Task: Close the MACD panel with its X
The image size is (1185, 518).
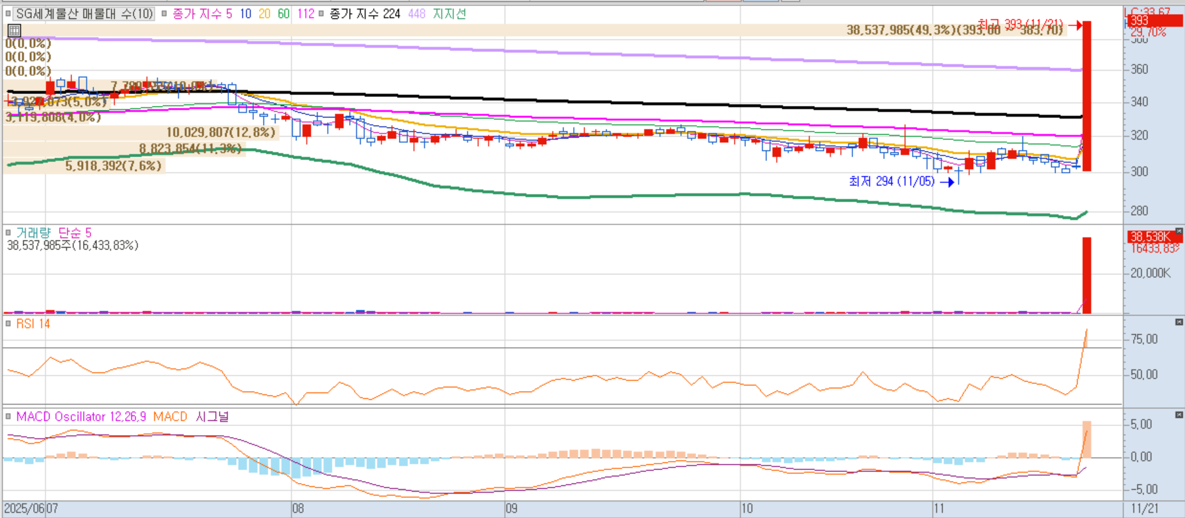Action: click(1179, 415)
